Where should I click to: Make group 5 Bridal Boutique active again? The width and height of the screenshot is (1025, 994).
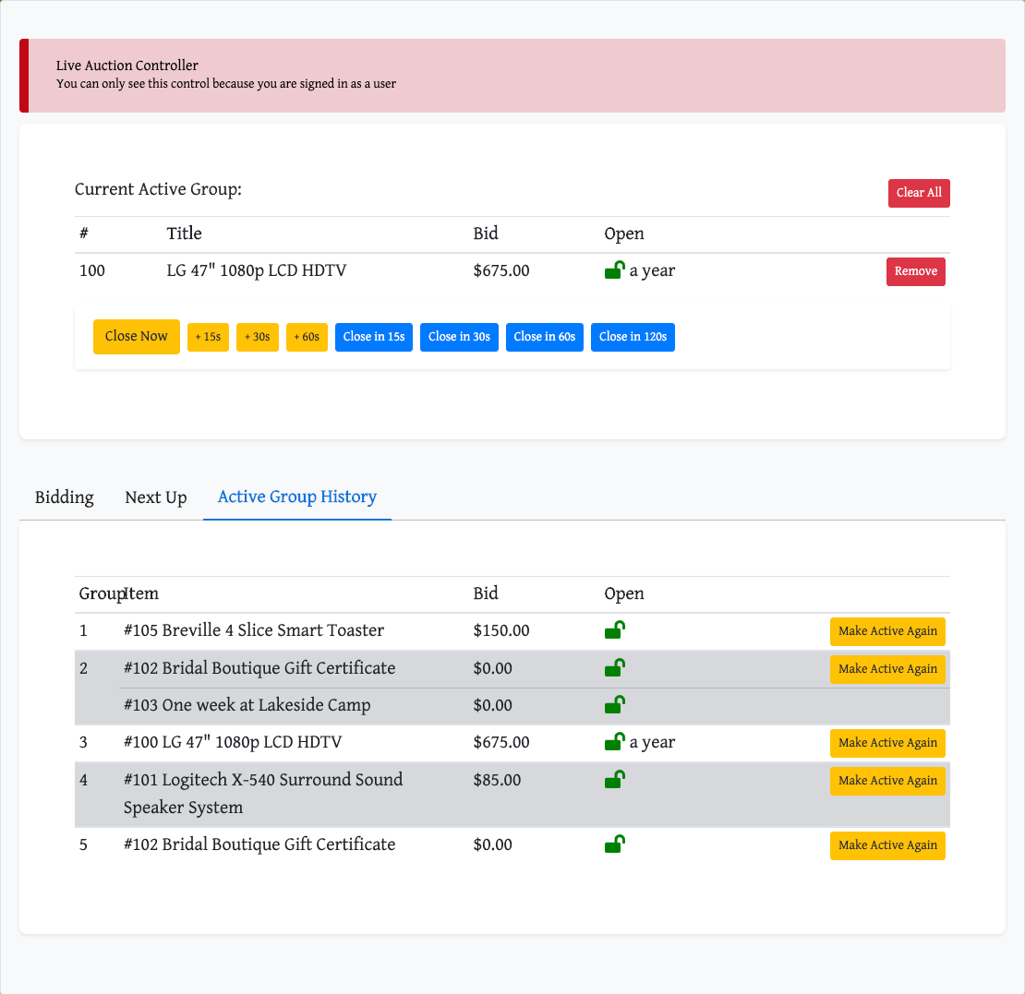[x=887, y=845]
